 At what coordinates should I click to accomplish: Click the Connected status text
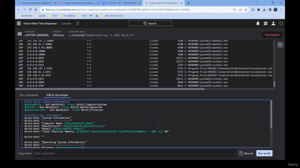[x=78, y=35]
